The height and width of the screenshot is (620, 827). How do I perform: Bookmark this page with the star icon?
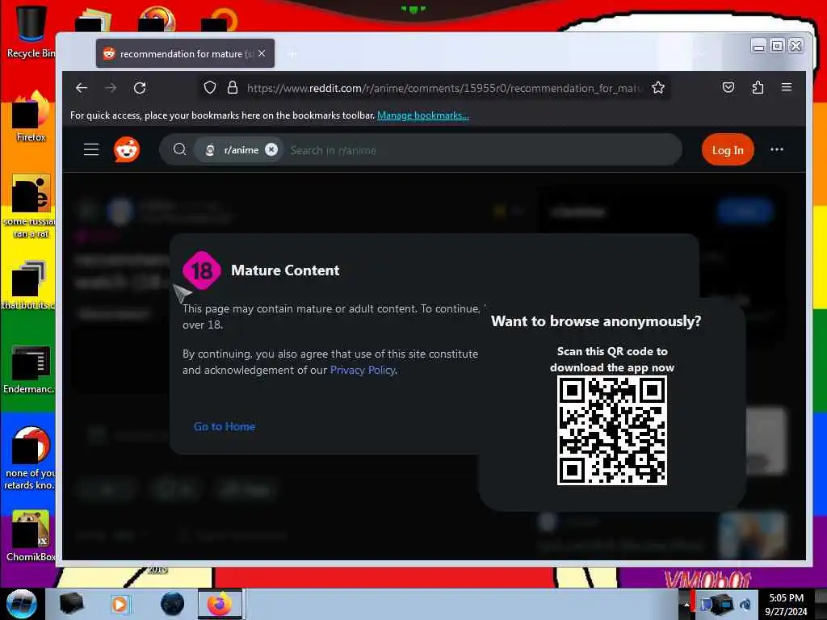point(657,87)
